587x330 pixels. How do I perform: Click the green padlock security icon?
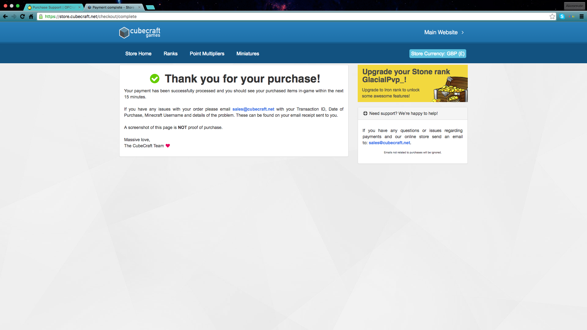click(41, 16)
